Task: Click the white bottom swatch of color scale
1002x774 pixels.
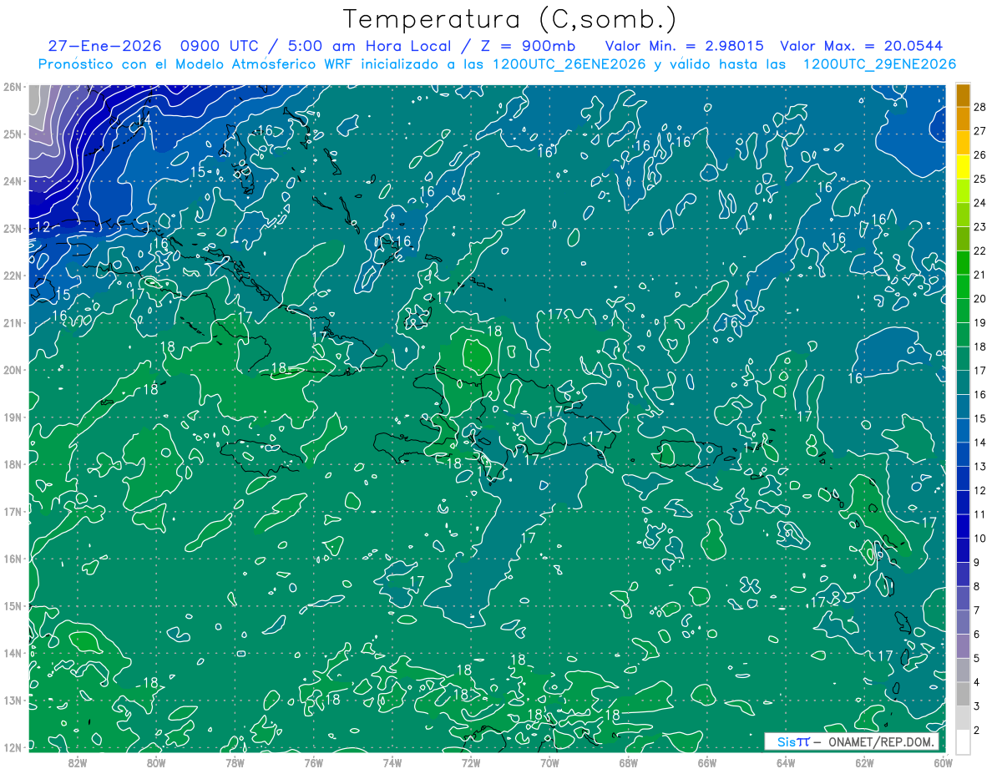Action: (x=964, y=741)
